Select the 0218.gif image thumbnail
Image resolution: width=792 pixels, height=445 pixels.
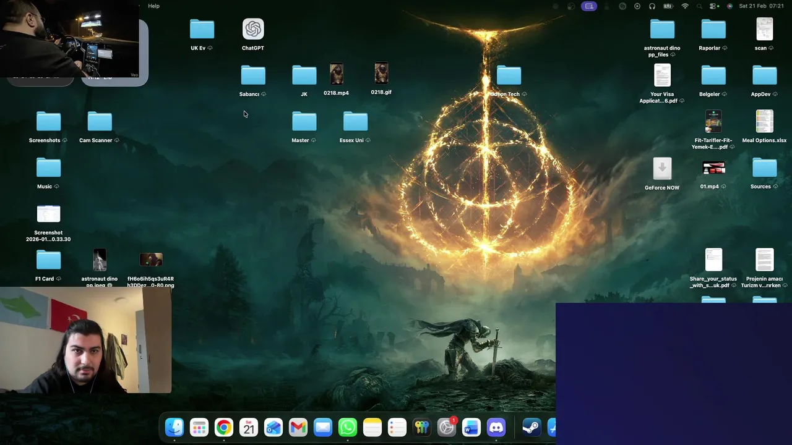click(381, 74)
